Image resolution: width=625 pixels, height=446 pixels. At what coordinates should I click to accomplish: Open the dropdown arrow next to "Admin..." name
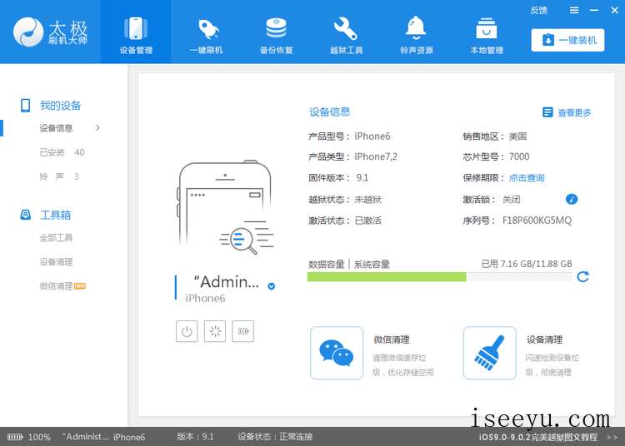point(272,286)
